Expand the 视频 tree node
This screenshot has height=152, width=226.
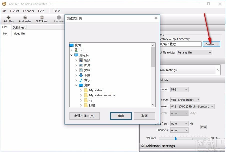coord(76,60)
